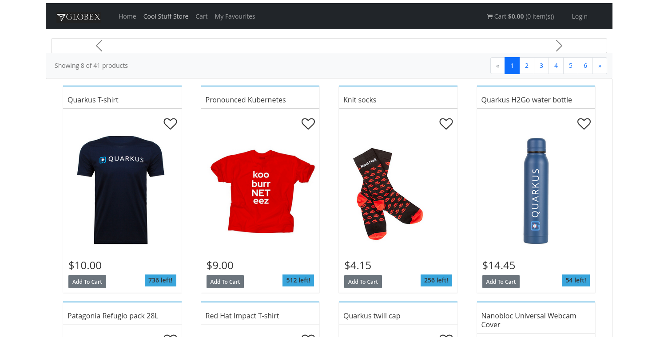656x337 pixels.
Task: Add Pronounced Kubernetes to cart
Action: pos(225,282)
